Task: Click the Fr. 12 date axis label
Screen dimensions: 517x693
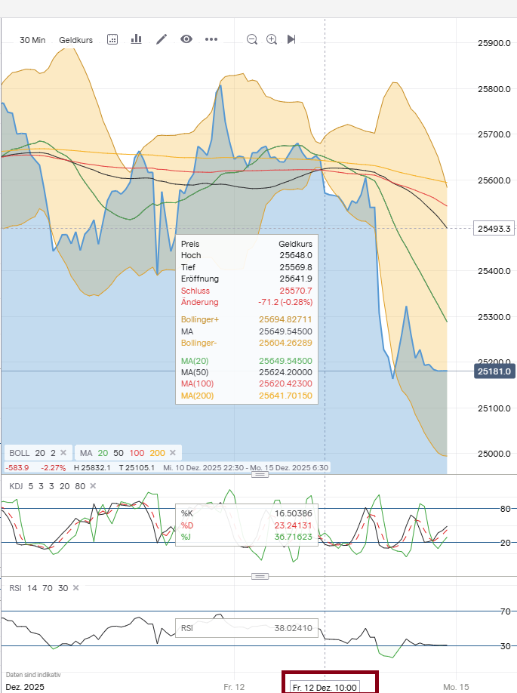Action: point(234,687)
